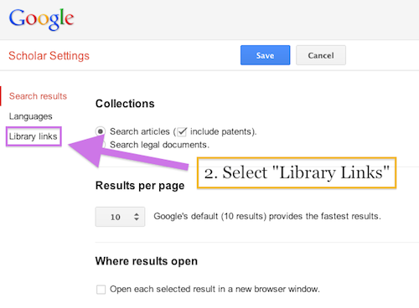Click the Results per page heading
Screen dimensions: 419x308
(140, 186)
